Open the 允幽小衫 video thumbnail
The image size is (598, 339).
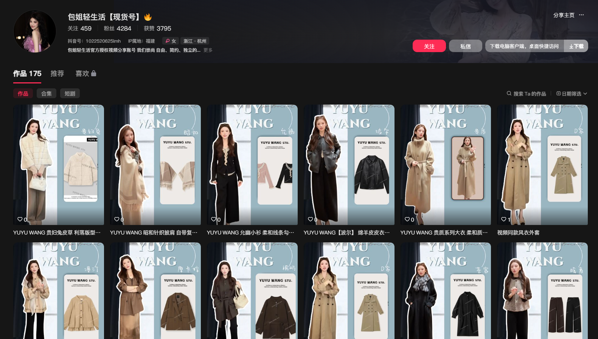[x=252, y=165]
